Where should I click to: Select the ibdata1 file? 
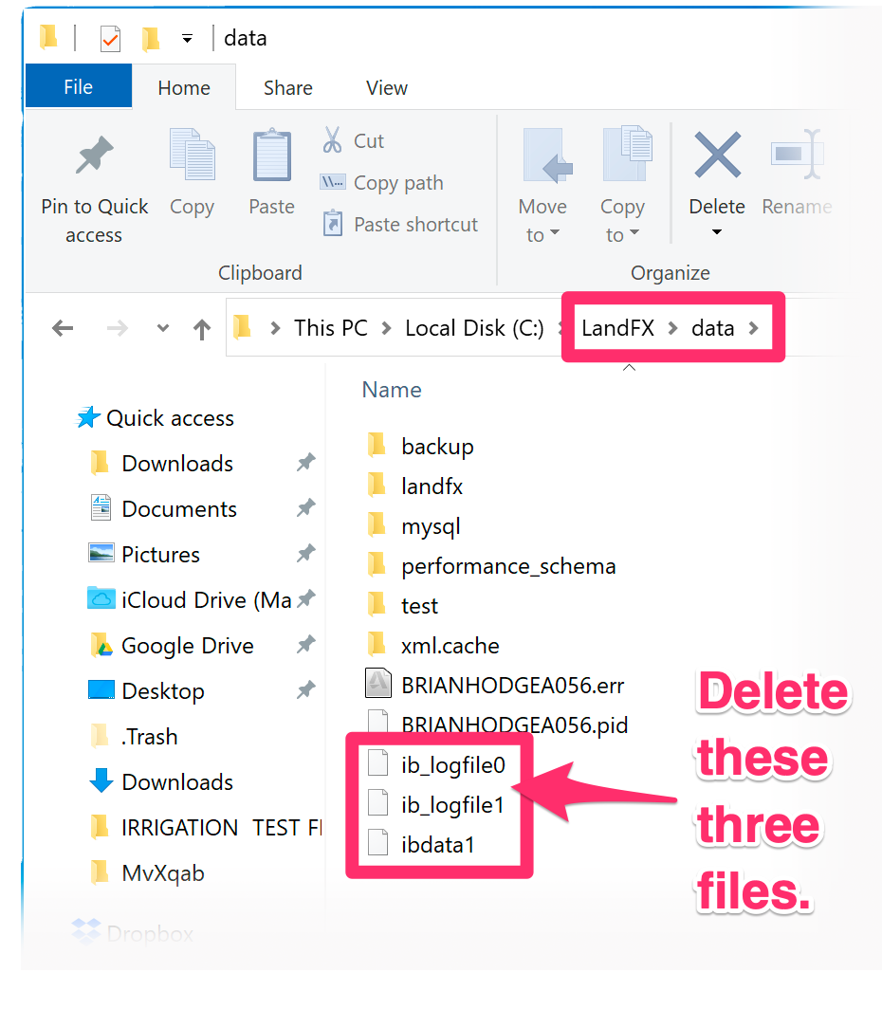[x=421, y=844]
